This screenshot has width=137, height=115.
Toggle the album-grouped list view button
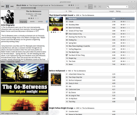click(x=90, y=7)
